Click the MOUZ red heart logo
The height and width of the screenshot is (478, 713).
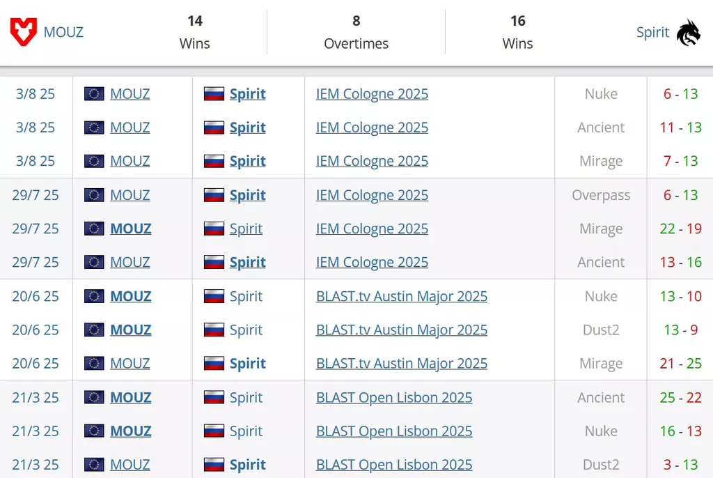coord(23,32)
